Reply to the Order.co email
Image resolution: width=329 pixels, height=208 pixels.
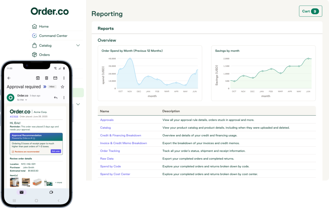(x=55, y=98)
